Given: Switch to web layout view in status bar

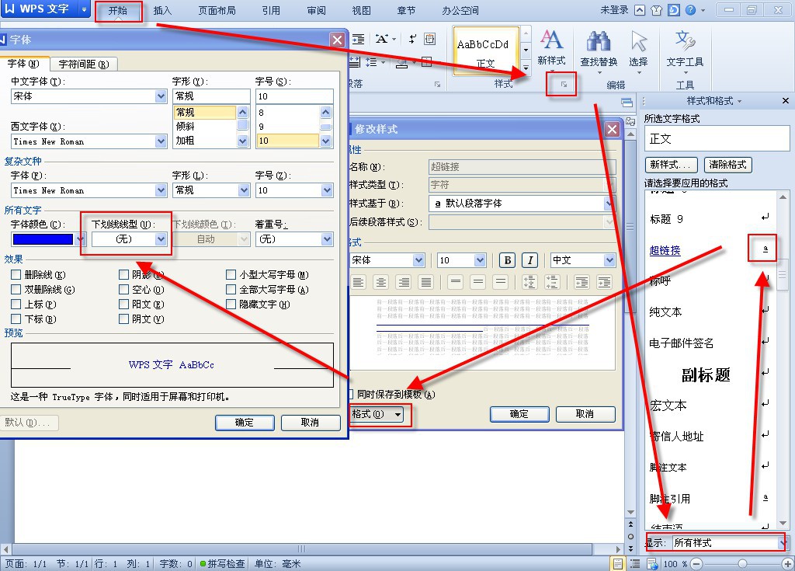Looking at the screenshot, I should click(652, 563).
